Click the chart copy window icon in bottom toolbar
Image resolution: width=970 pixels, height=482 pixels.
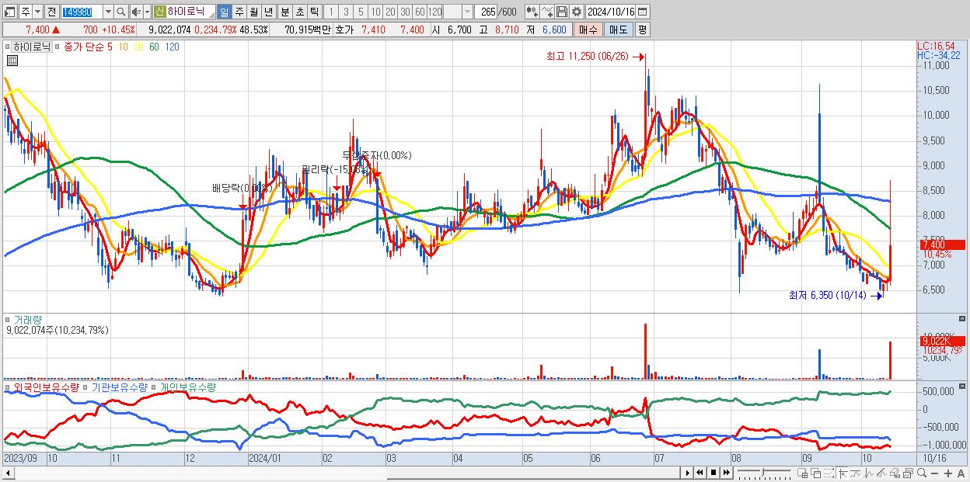(908, 473)
